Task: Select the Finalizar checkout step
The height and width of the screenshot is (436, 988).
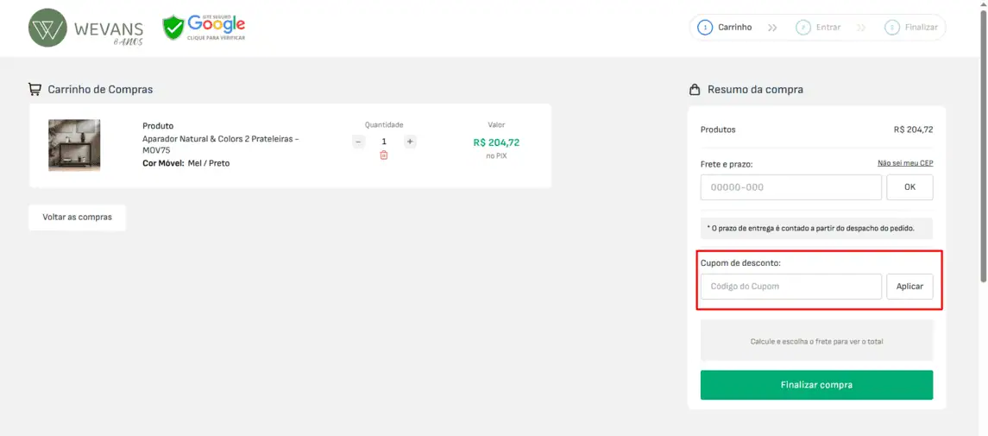Action: coord(911,28)
